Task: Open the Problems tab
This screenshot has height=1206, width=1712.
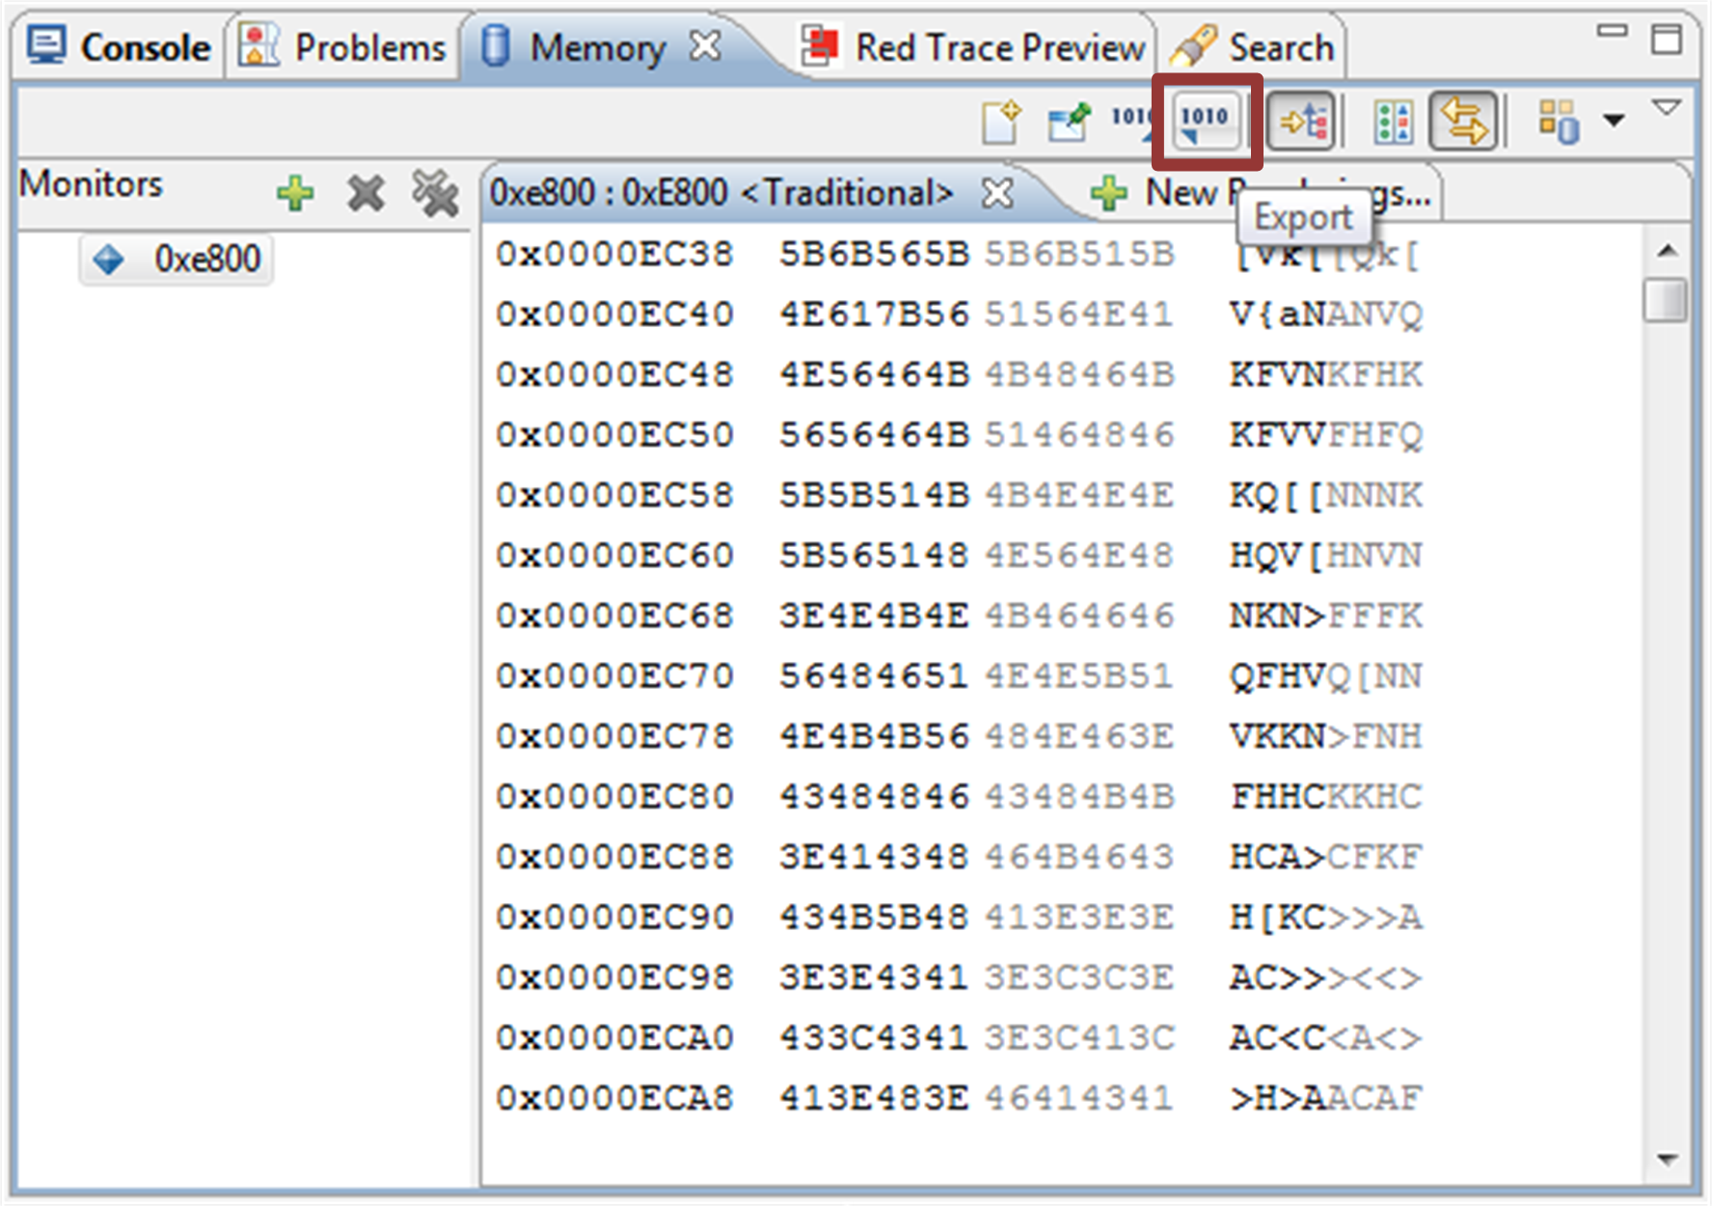Action: pyautogui.click(x=343, y=46)
